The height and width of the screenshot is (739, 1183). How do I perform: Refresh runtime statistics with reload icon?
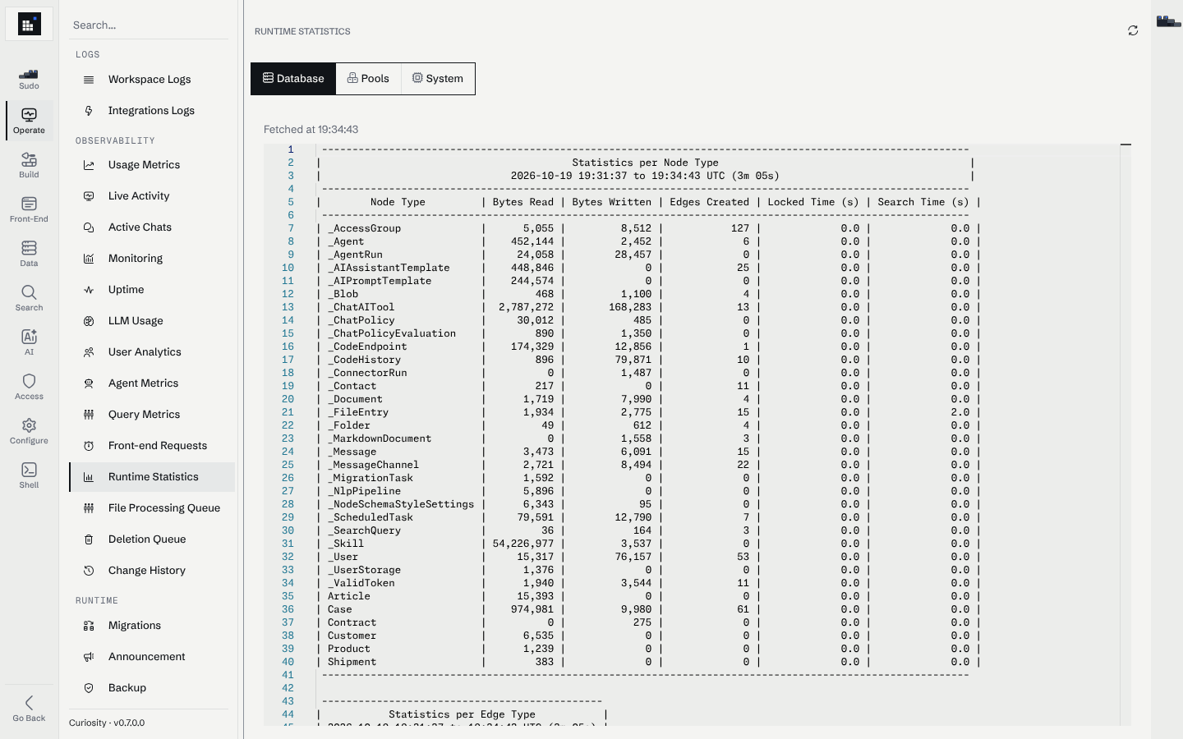[x=1133, y=31]
